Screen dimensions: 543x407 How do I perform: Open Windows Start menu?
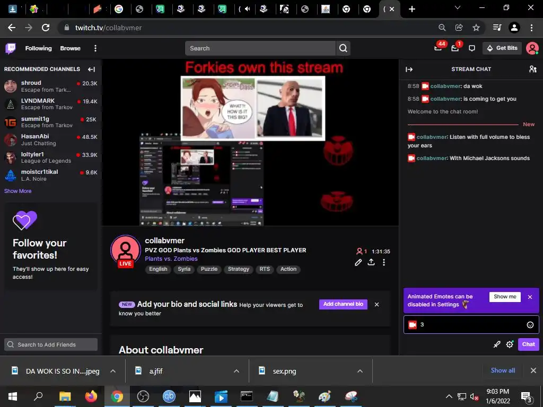[13, 396]
